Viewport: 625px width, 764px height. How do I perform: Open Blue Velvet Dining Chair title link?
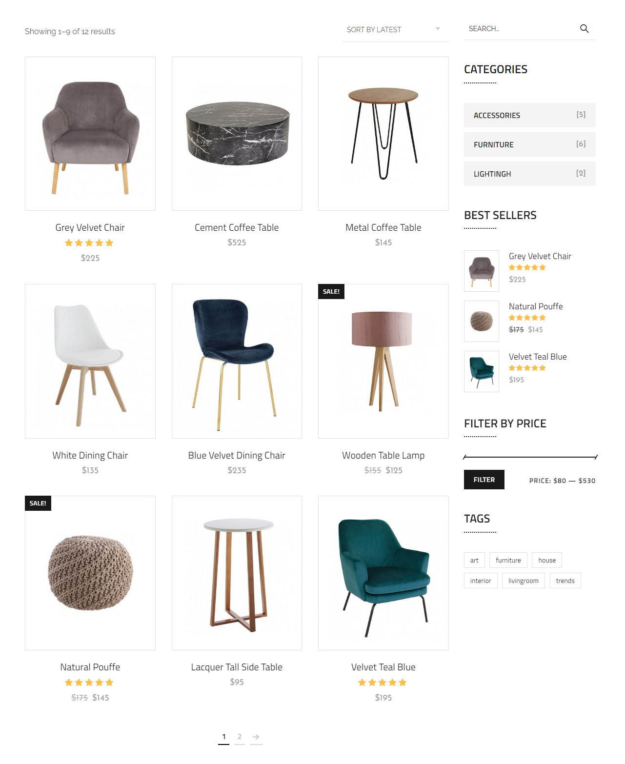[x=237, y=455]
